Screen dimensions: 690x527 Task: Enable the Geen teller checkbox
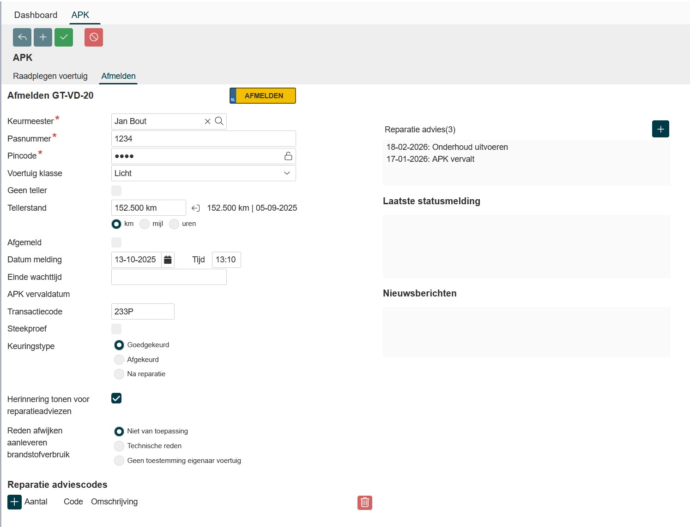point(116,190)
